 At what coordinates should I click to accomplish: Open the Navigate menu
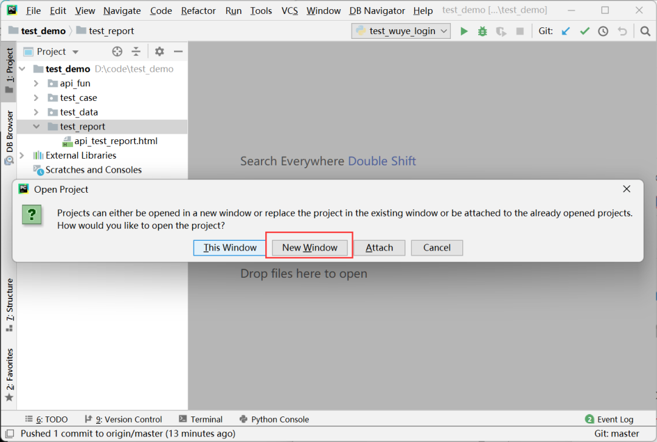tap(122, 10)
